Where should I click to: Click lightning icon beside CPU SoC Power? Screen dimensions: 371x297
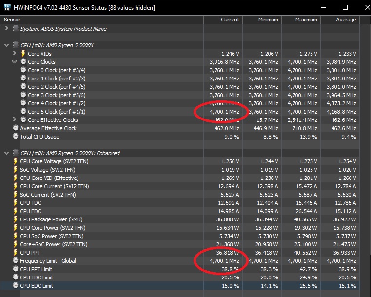[16, 236]
